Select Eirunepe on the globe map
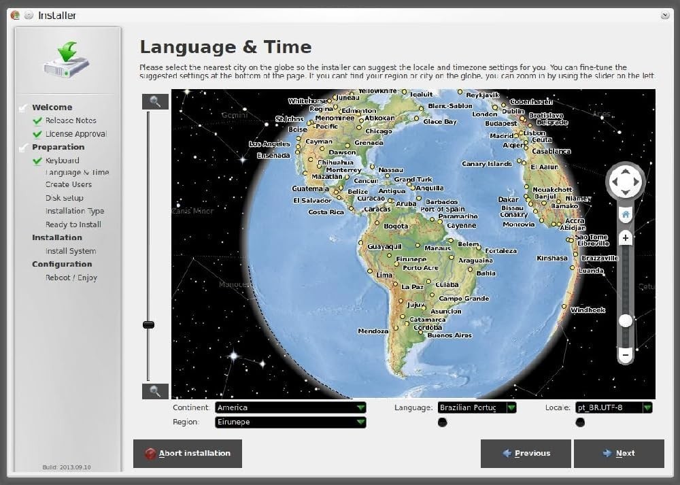 tap(411, 259)
